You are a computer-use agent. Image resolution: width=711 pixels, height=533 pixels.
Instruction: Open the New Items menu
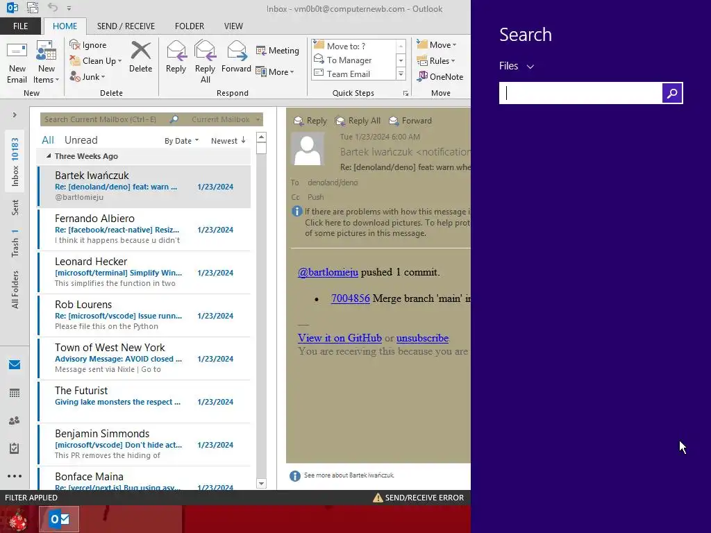click(47, 62)
